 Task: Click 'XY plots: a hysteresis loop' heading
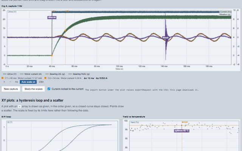point(33,100)
